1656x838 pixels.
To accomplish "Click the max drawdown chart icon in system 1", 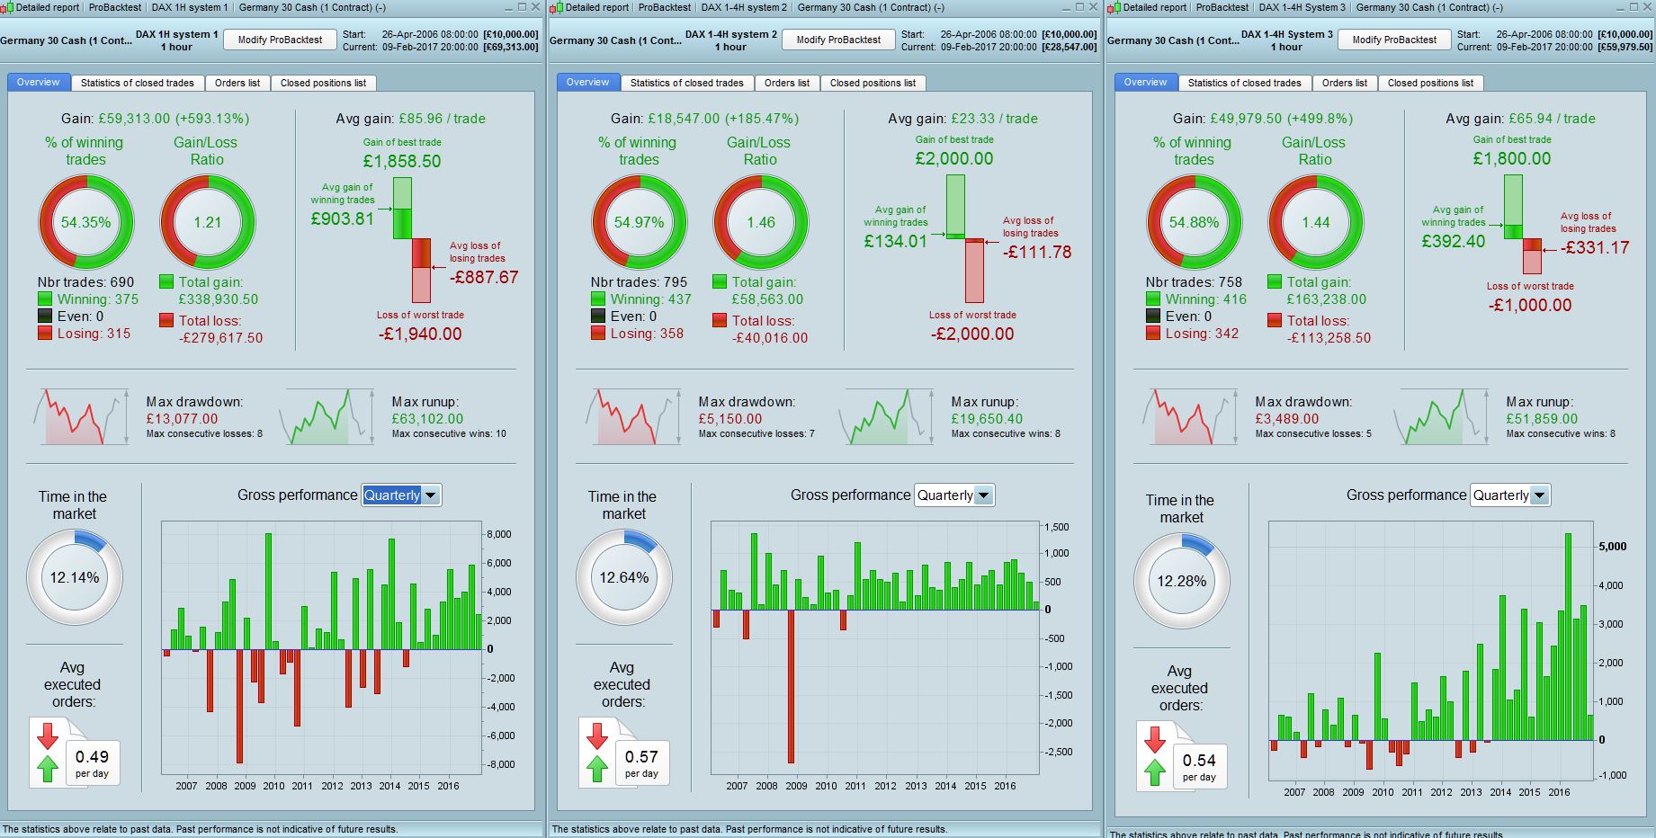I will [x=81, y=416].
